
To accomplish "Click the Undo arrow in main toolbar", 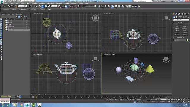I will (2, 6).
